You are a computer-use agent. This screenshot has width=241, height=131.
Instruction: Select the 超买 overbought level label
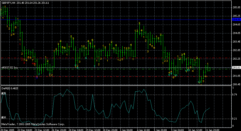pyautogui.click(x=3, y=93)
